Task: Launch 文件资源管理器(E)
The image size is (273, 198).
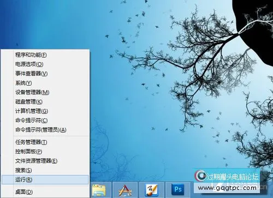Action: pos(45,161)
